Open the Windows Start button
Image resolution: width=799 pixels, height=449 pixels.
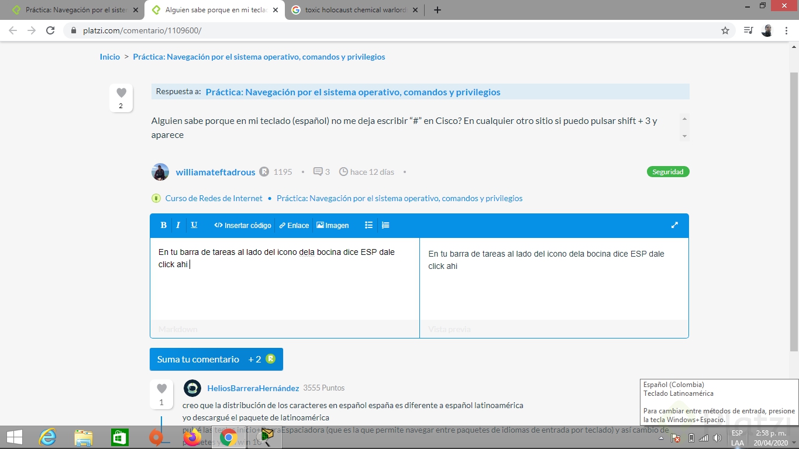[x=14, y=437]
